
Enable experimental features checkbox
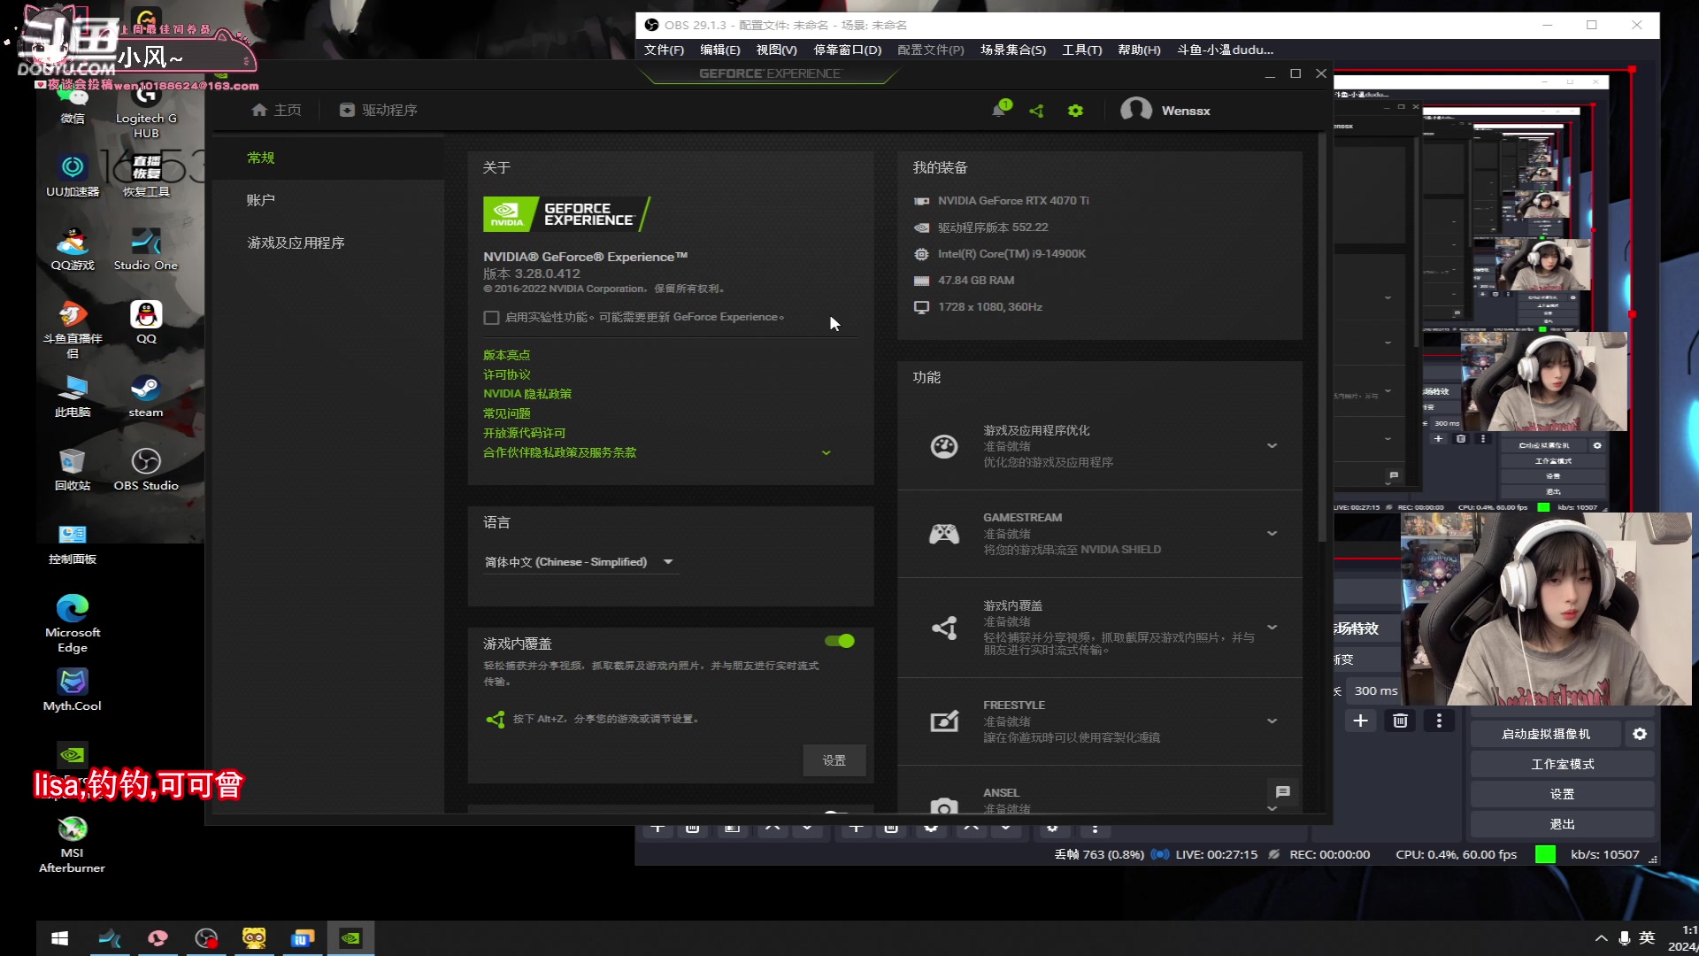pyautogui.click(x=491, y=317)
